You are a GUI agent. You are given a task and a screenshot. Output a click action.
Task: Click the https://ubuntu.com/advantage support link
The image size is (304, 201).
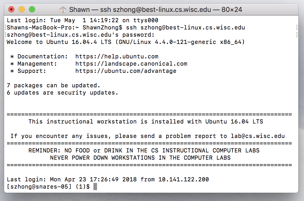tap(126, 71)
